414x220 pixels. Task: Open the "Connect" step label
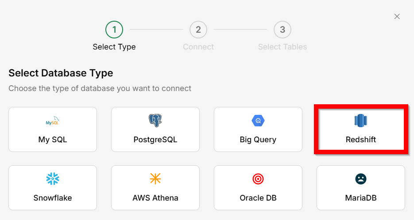[x=198, y=47]
